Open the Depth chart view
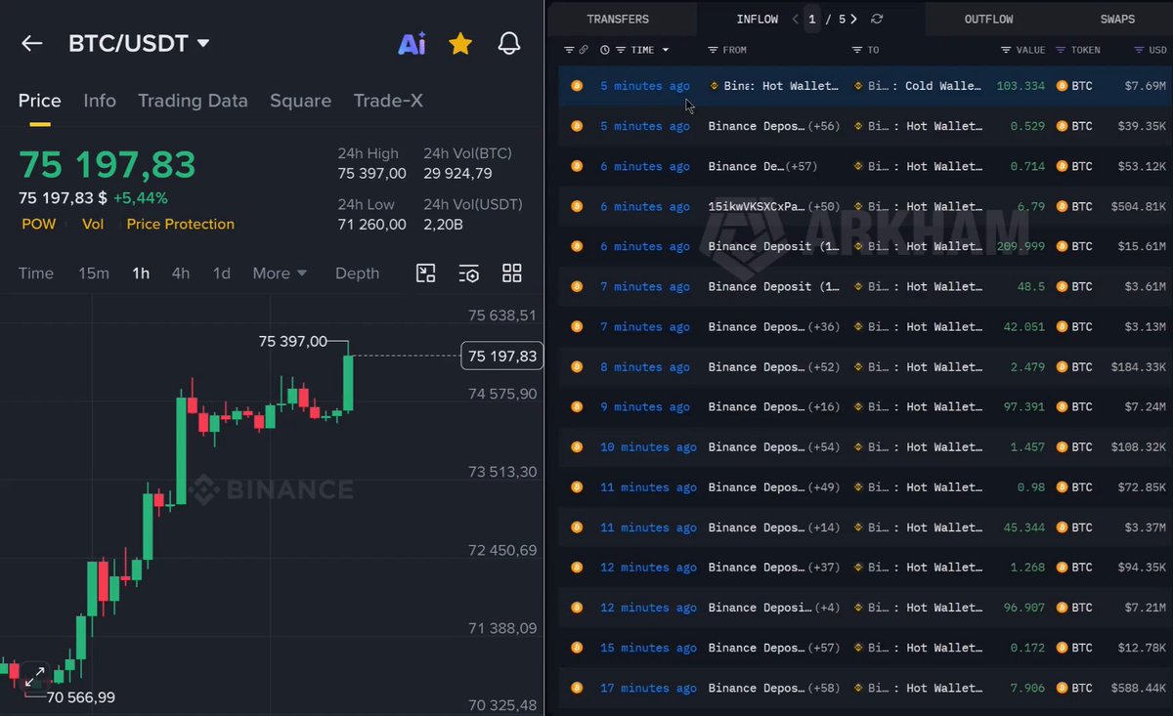 (x=357, y=274)
